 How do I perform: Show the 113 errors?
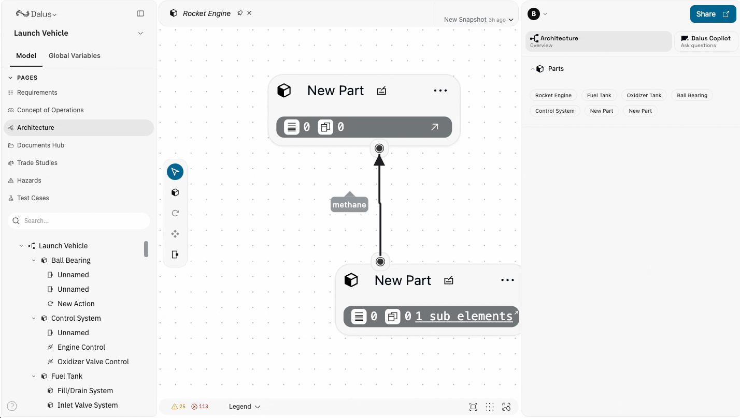(x=200, y=407)
